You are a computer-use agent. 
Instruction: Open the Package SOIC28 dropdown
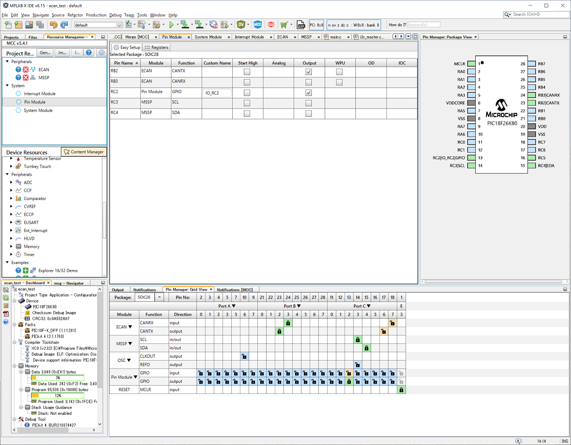tap(159, 297)
